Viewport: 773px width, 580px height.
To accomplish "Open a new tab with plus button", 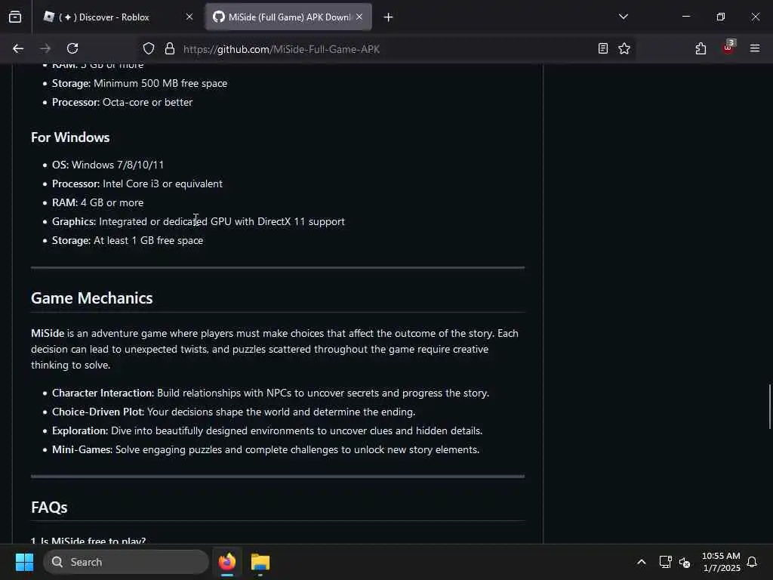I will pyautogui.click(x=389, y=17).
